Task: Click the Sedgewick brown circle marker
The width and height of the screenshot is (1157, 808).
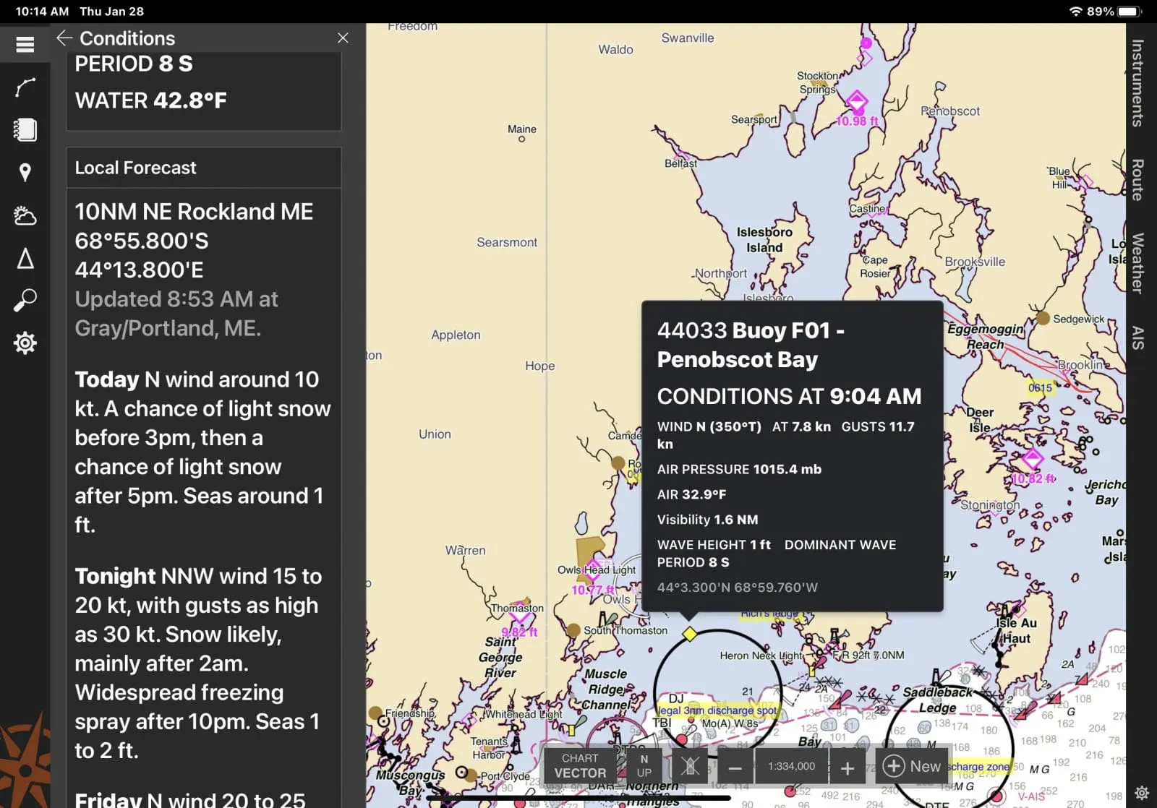Action: tap(1043, 317)
